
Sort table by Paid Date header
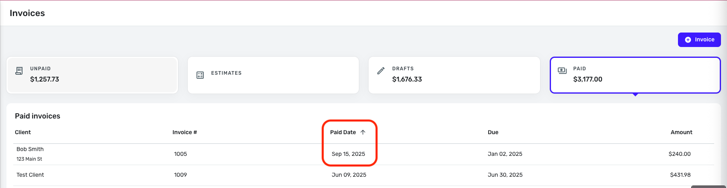coord(343,132)
